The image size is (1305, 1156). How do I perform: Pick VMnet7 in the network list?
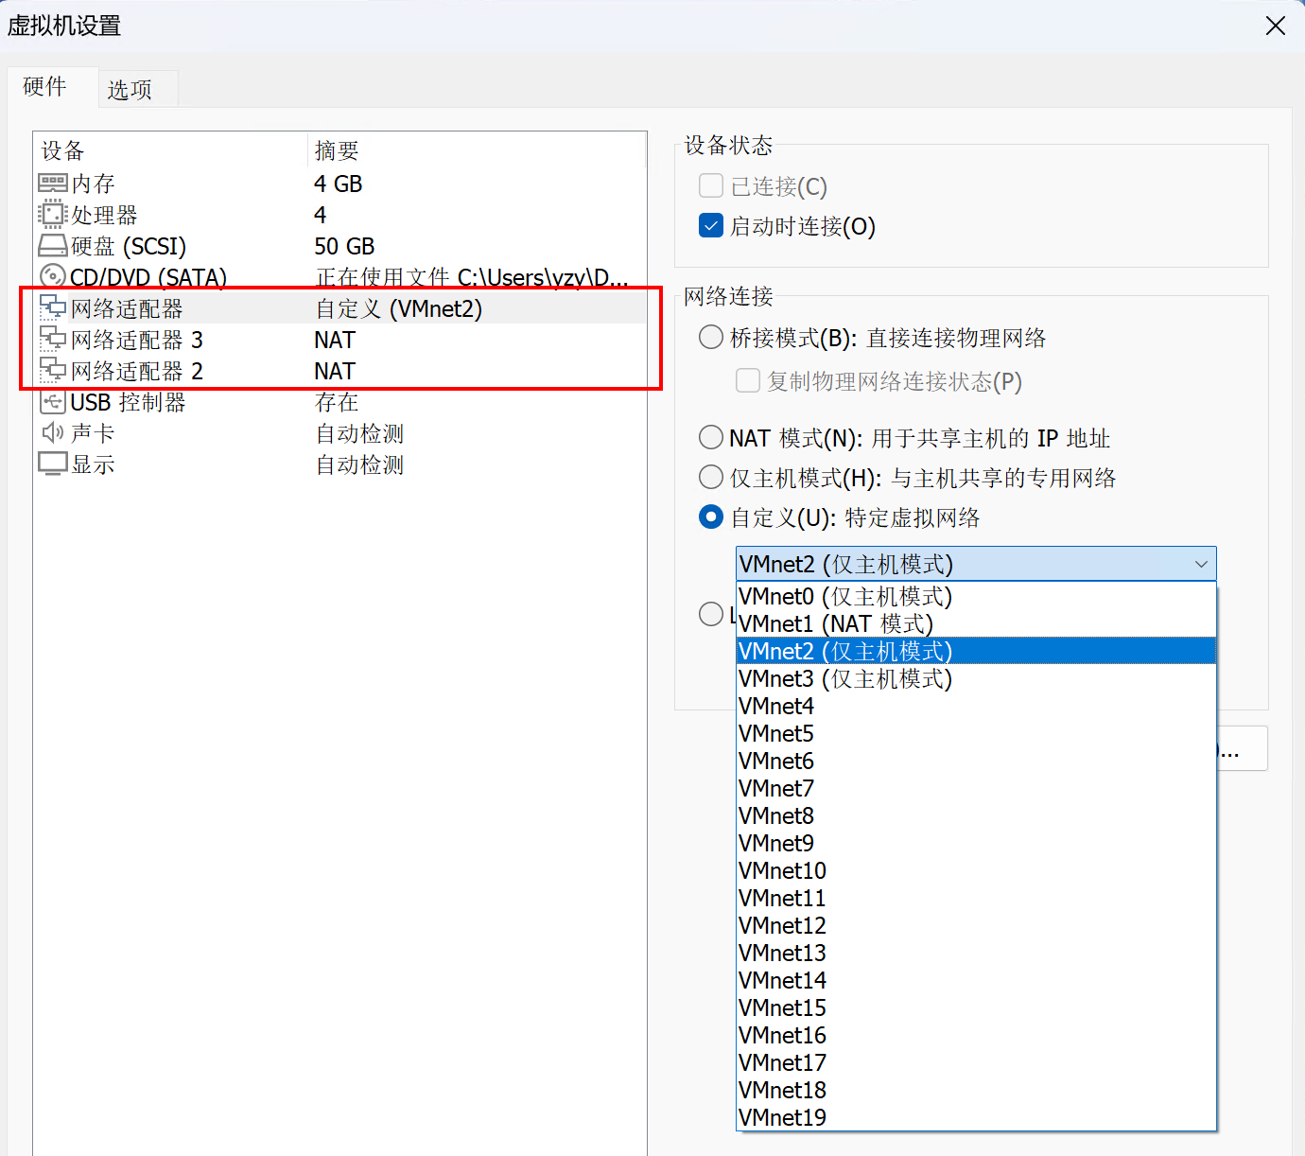click(976, 788)
